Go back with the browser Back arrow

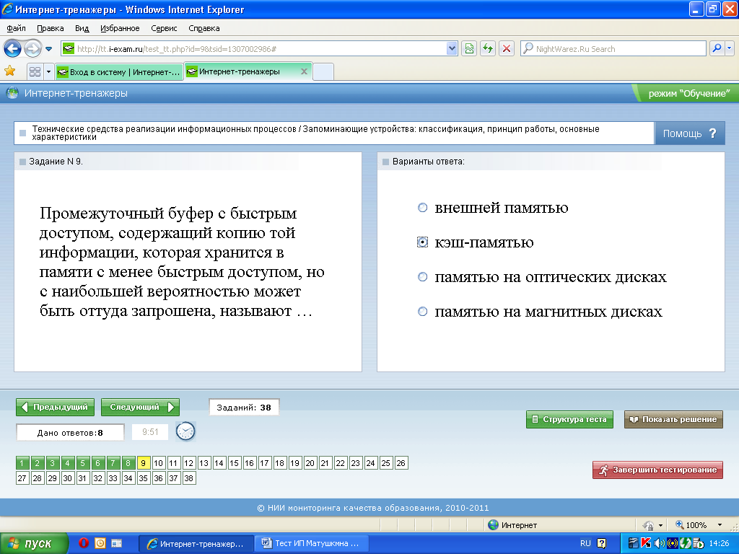[x=13, y=48]
